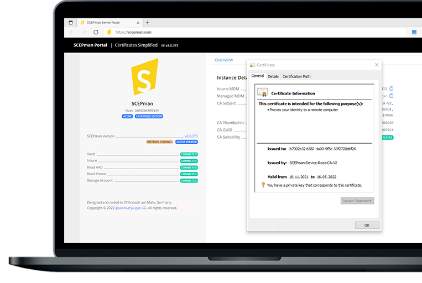Click the ENTERPRISE EDITION badge
The height and width of the screenshot is (283, 422).
coord(149,117)
